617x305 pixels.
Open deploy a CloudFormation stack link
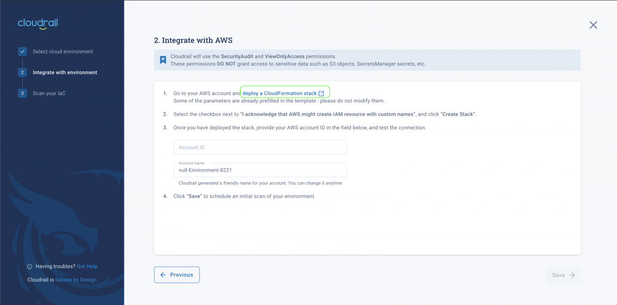click(x=279, y=93)
